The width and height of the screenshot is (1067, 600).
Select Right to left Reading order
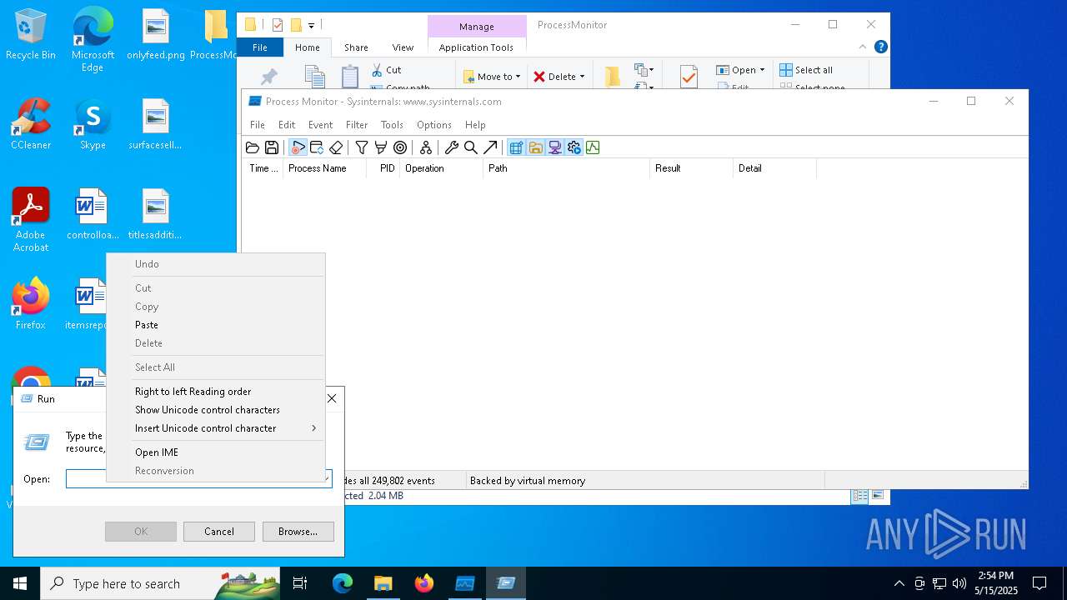pos(215,392)
